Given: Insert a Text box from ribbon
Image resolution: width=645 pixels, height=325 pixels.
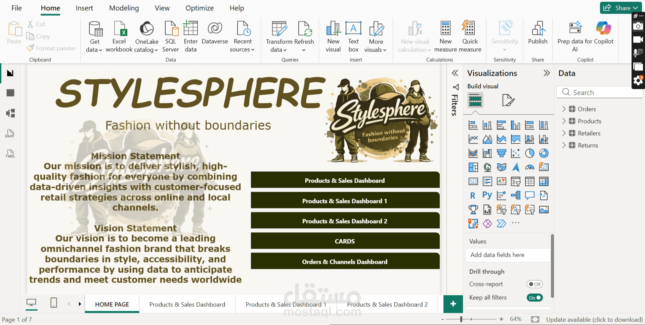Looking at the screenshot, I should point(353,37).
